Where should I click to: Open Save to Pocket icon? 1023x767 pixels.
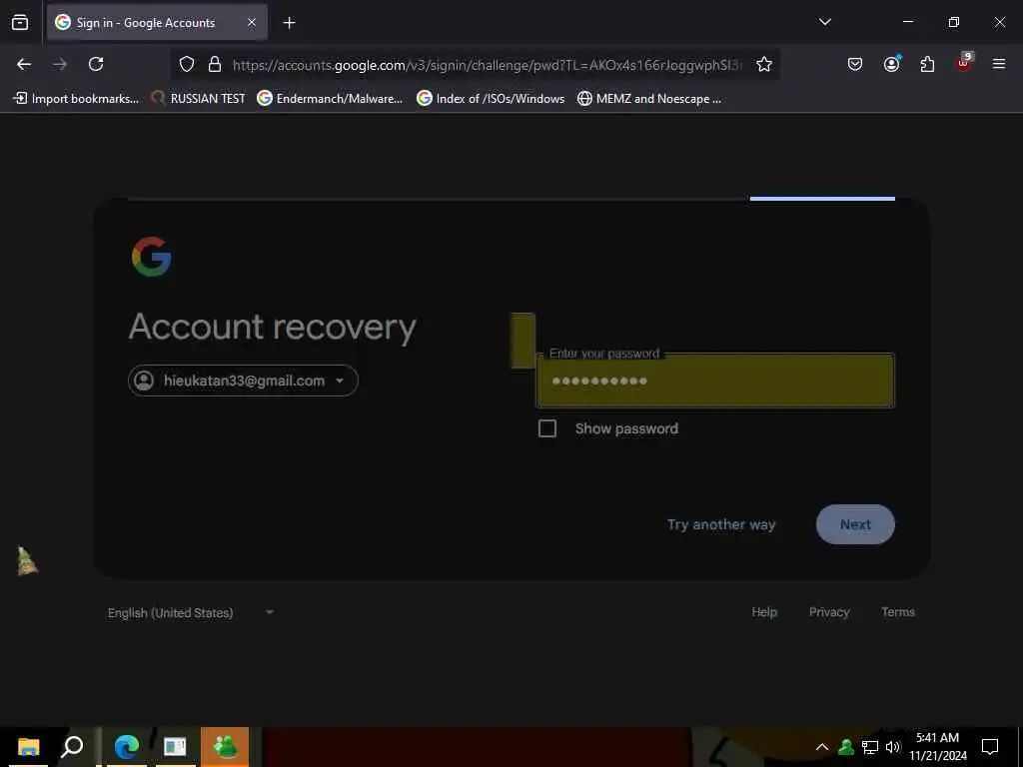click(855, 64)
